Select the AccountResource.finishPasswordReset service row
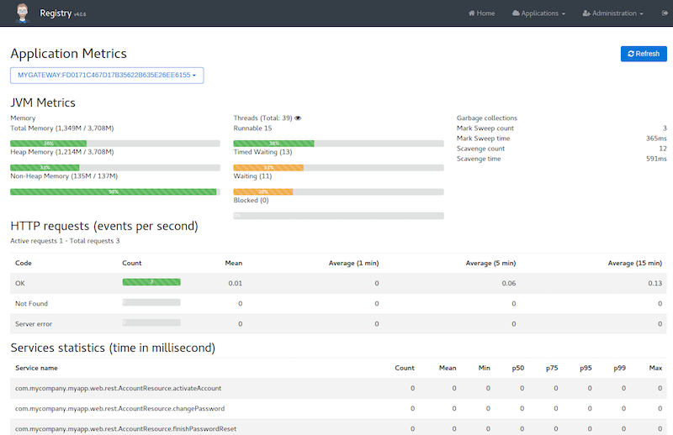The width and height of the screenshot is (673, 435). click(336, 428)
